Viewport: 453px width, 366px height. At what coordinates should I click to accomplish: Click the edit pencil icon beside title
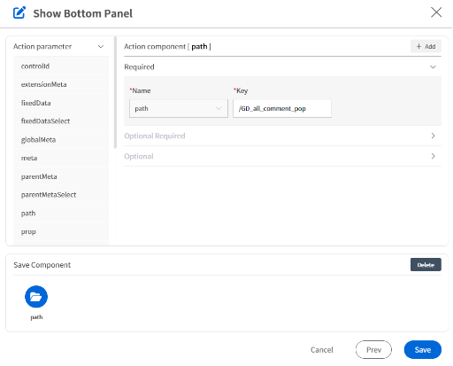point(19,12)
